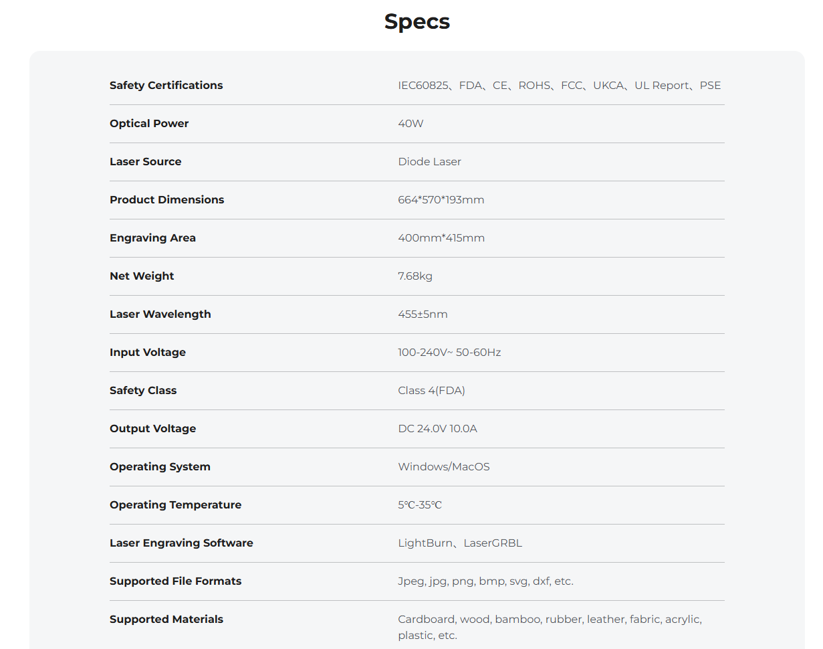Select the LightBurn、LaserGRBL software value
Image resolution: width=823 pixels, height=649 pixels.
pos(460,543)
